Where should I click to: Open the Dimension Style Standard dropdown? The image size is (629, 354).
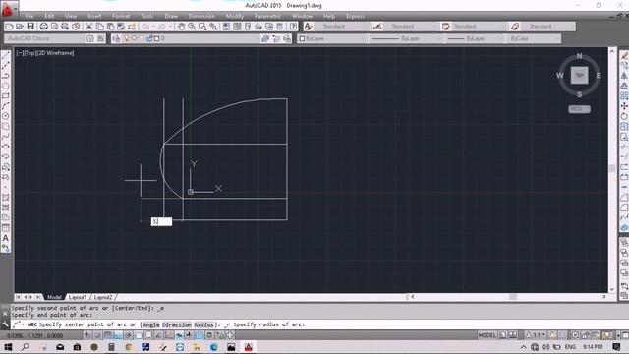click(411, 27)
